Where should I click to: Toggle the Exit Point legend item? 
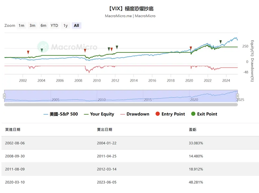click(x=204, y=114)
